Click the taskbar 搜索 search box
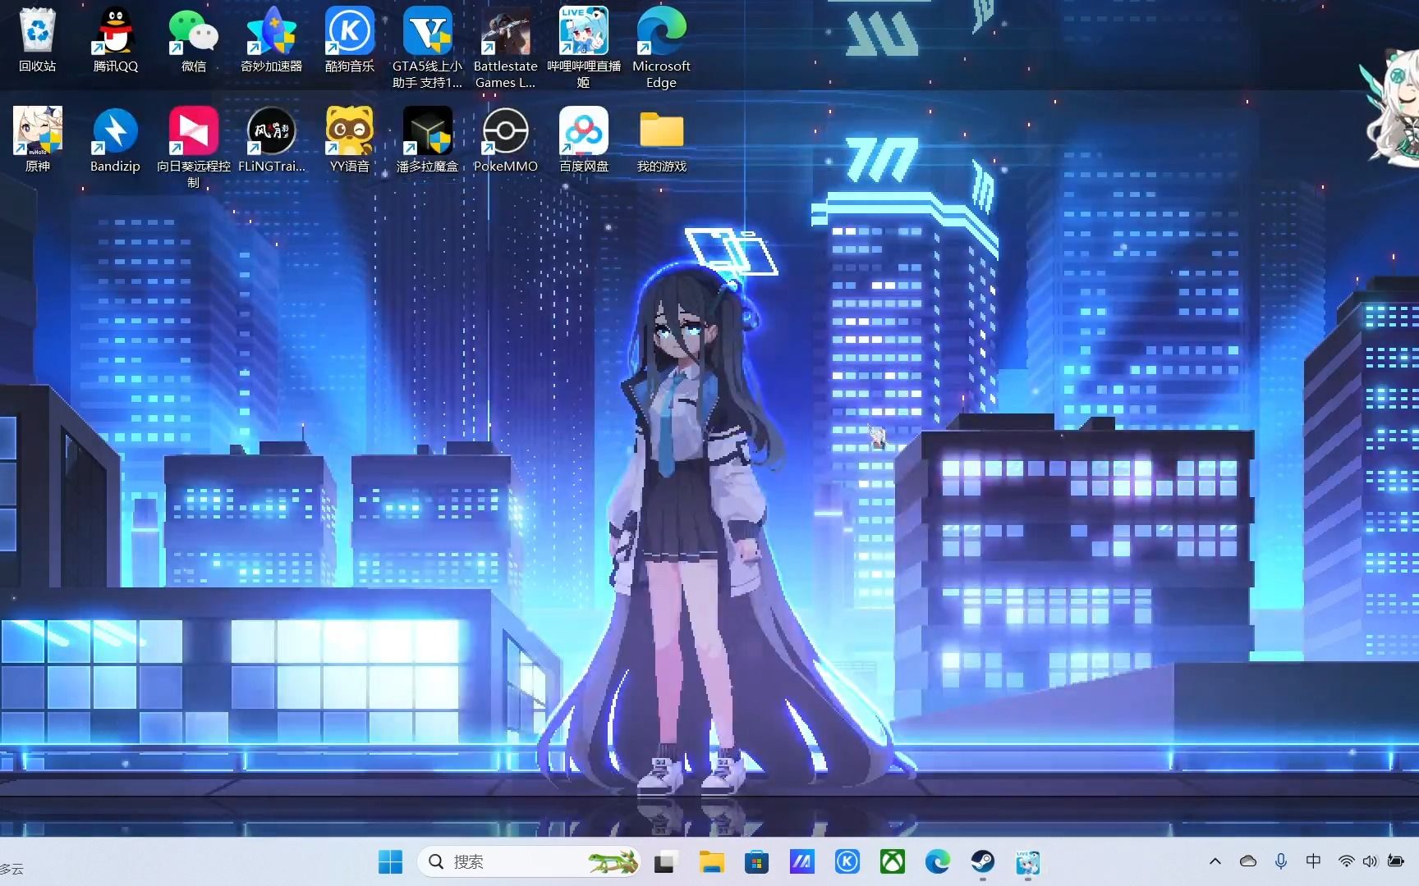1419x886 pixels. click(530, 861)
